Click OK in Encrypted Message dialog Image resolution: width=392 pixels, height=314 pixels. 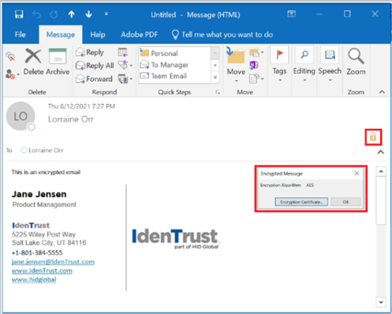tap(345, 201)
